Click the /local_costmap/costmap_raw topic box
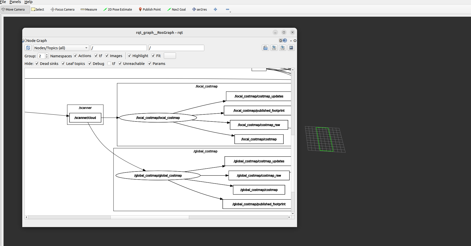Viewport: 471px width, 246px height. click(259, 125)
